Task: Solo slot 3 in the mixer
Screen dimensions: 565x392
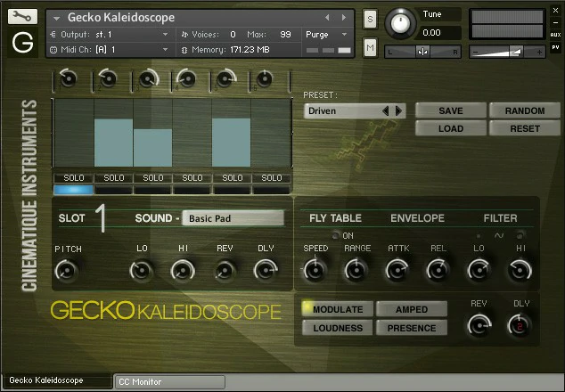Action: tap(153, 178)
